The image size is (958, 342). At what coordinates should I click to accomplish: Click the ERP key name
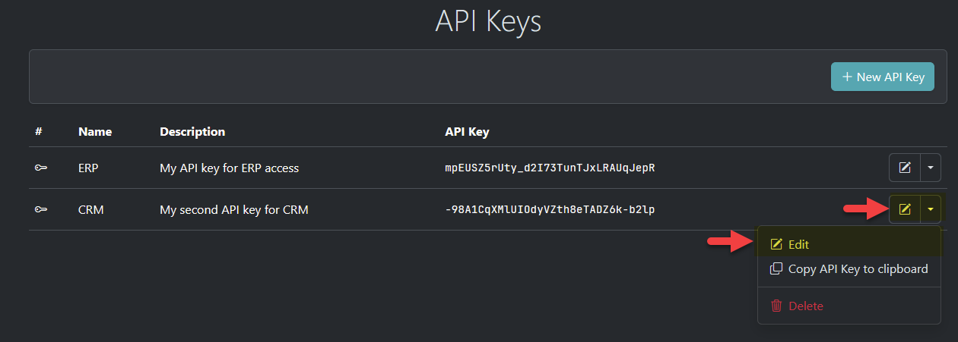coord(87,168)
